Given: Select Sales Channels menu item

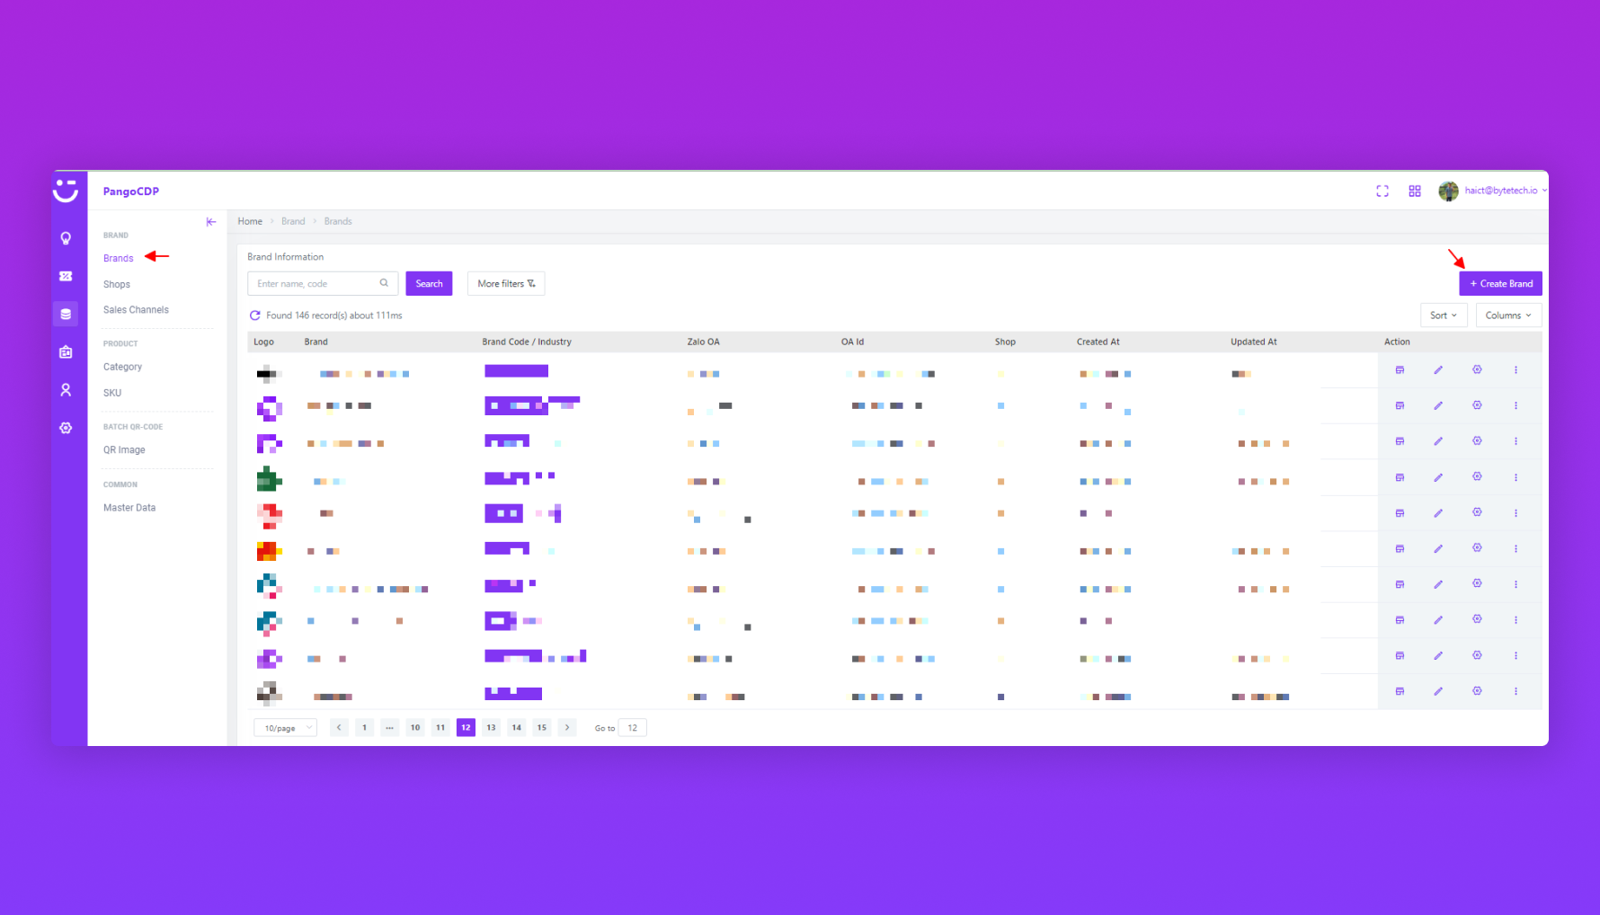Looking at the screenshot, I should [136, 310].
